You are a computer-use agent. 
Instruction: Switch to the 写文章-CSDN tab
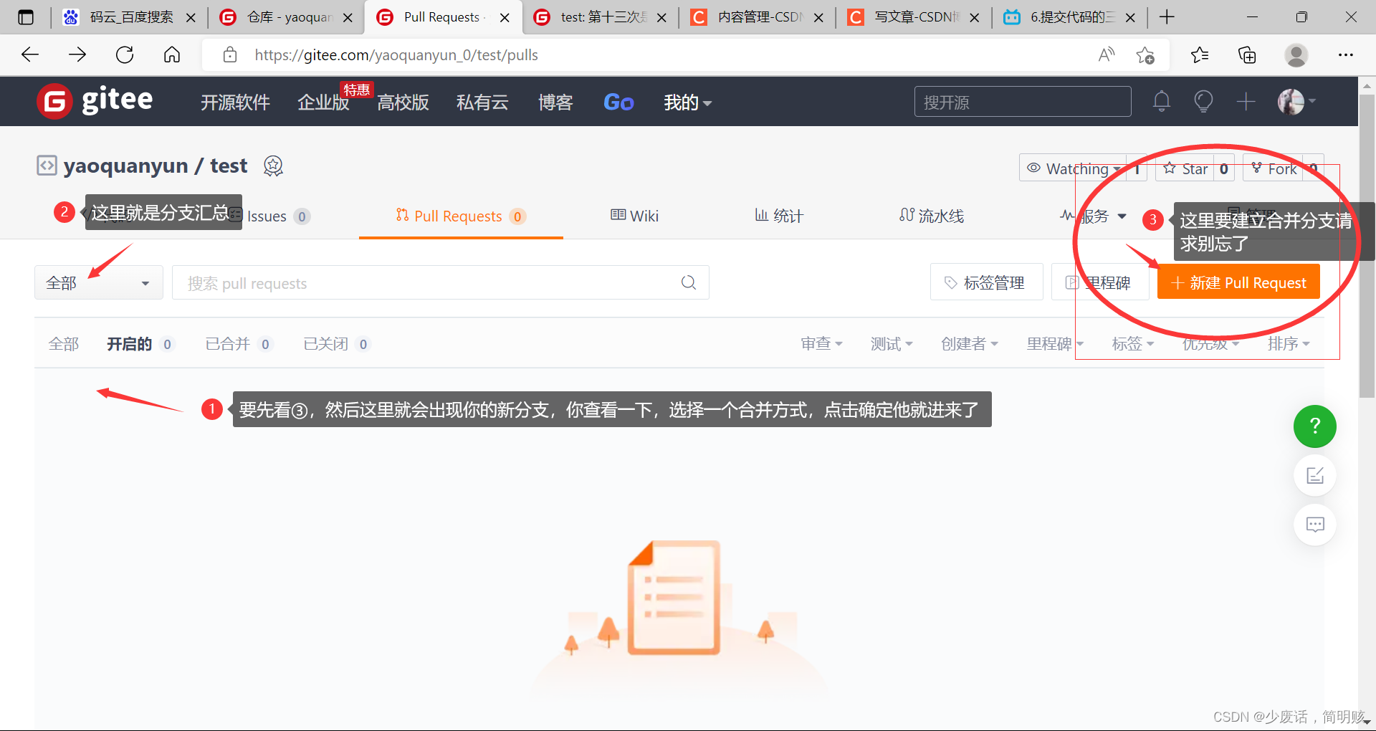tap(914, 17)
